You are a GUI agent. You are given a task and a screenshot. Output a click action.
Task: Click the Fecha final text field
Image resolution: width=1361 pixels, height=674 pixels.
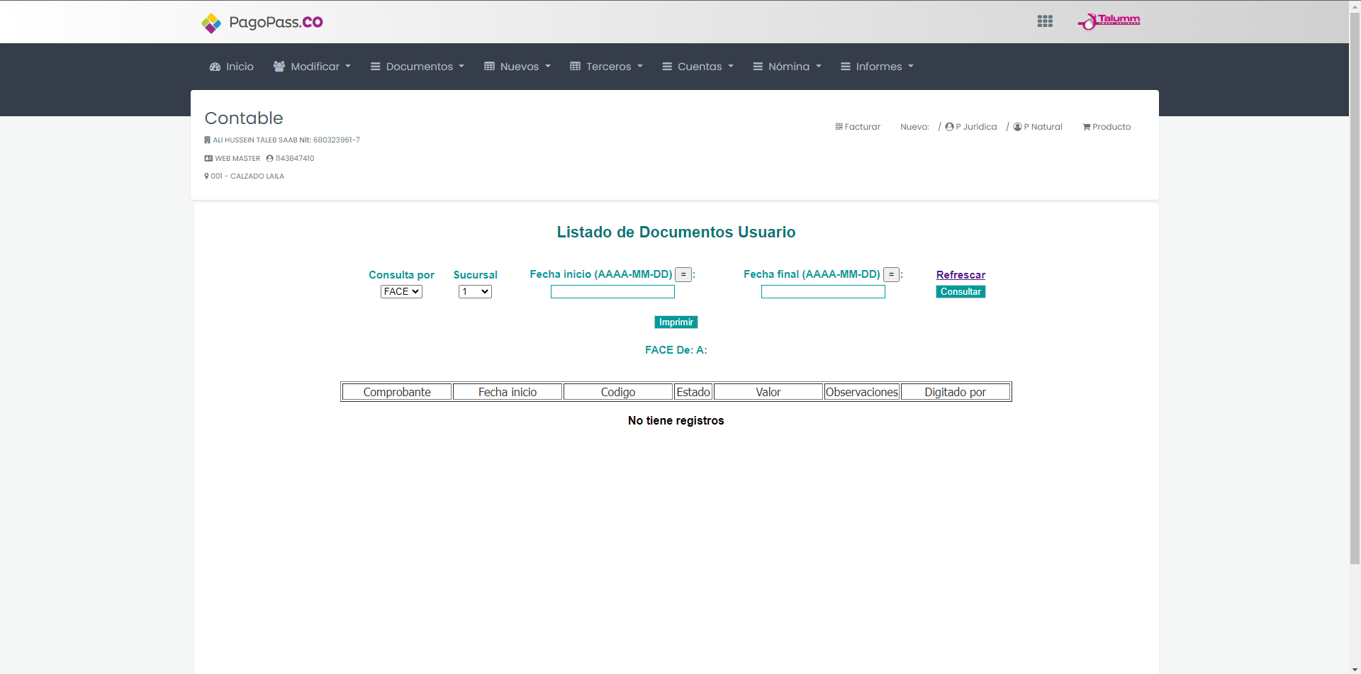point(823,292)
